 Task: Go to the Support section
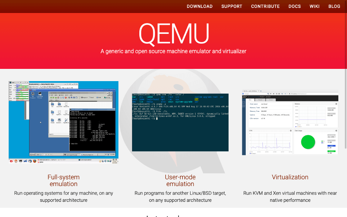point(232,6)
